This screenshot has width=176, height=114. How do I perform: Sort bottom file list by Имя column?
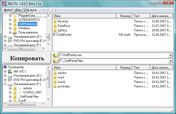[84, 68]
